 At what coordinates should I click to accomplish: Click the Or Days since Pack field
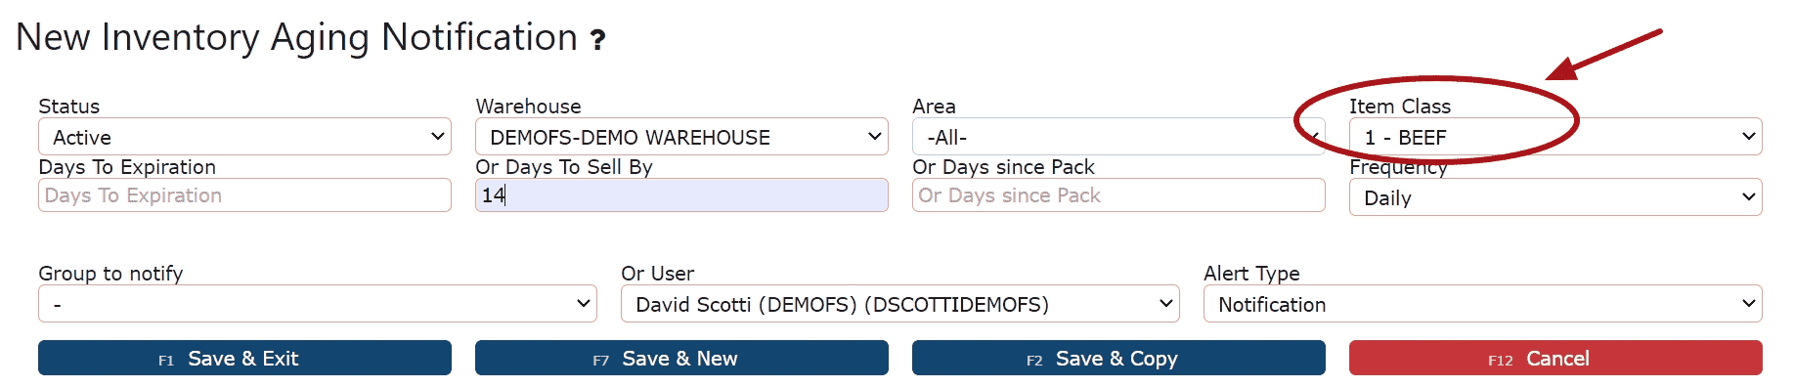pos(1118,195)
